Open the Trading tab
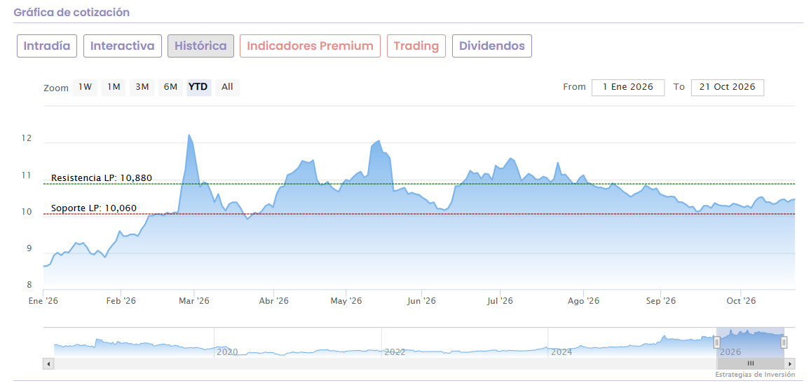 click(x=416, y=46)
